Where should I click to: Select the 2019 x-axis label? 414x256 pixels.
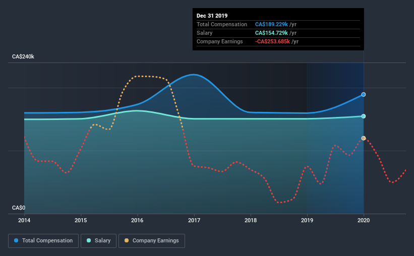tap(307, 220)
